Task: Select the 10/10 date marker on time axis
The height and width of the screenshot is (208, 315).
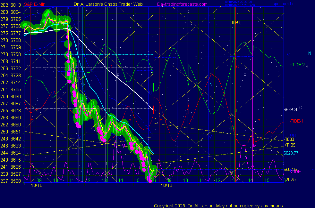Action: tap(36, 185)
